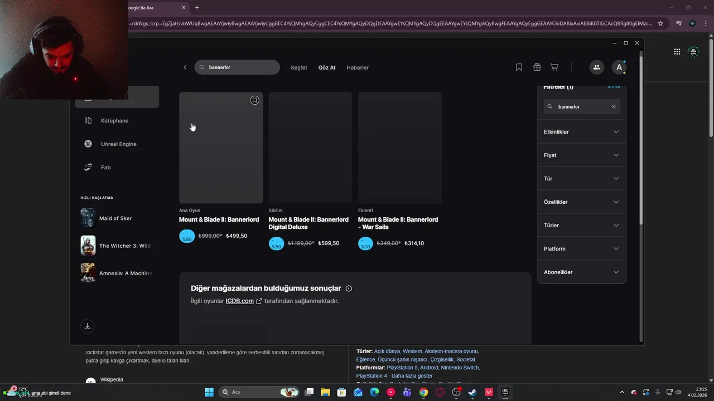This screenshot has width=714, height=401.
Task: Open the War Sails add-on cover image
Action: pyautogui.click(x=400, y=148)
